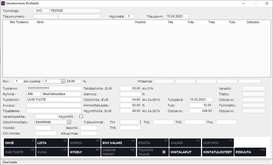The height and width of the screenshot is (165, 273).
Task: Select the Tehdashinta EUR price field
Action: pos(130,88)
